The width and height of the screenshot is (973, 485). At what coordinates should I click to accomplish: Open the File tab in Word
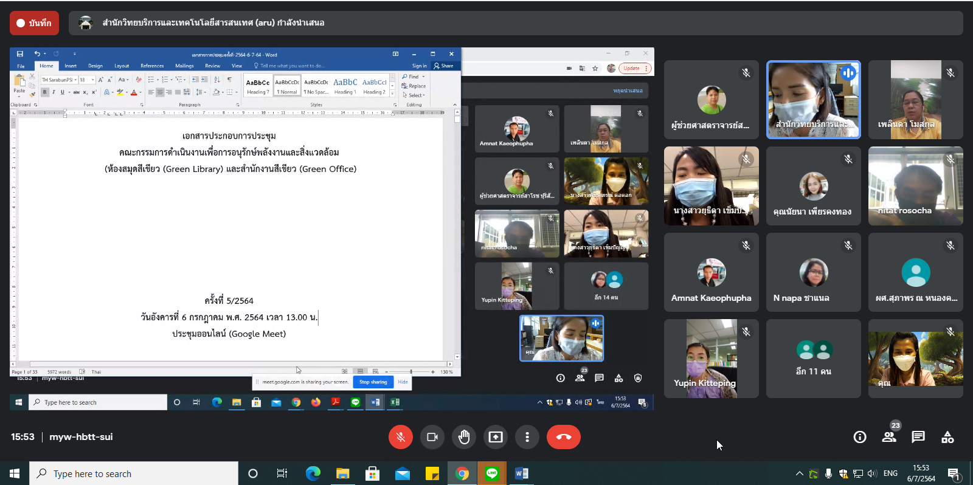pyautogui.click(x=21, y=66)
